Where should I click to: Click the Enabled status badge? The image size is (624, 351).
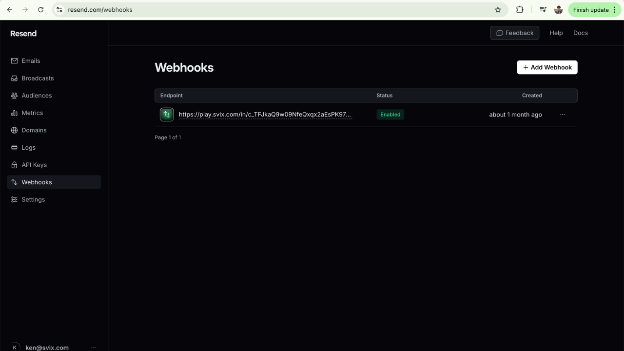390,115
